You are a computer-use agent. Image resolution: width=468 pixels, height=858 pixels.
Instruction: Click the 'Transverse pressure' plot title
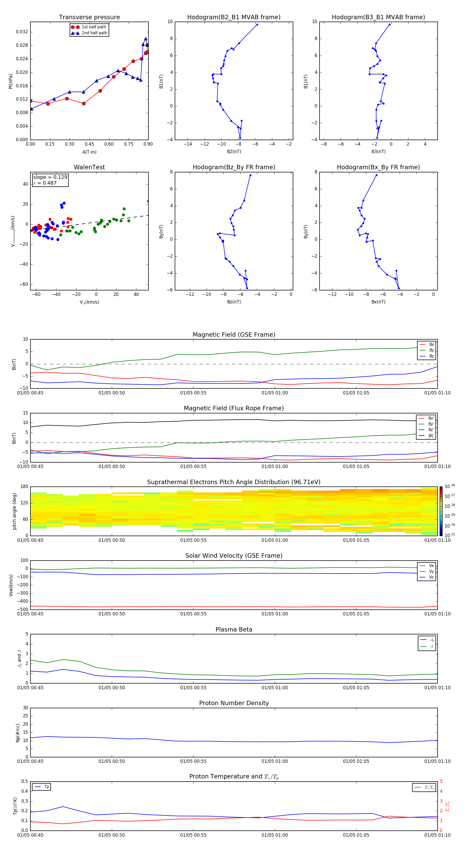coord(89,17)
